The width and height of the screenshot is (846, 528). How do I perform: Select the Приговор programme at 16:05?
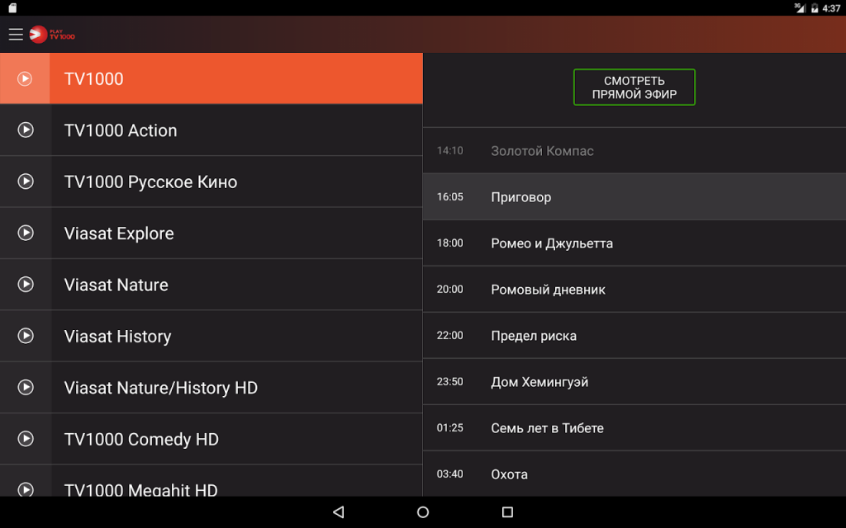tap(634, 196)
